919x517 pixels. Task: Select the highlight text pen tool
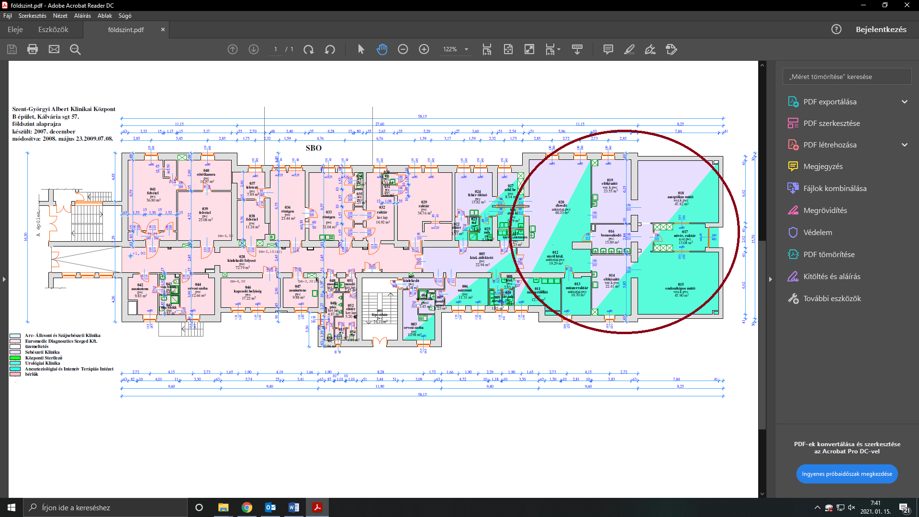click(x=629, y=49)
